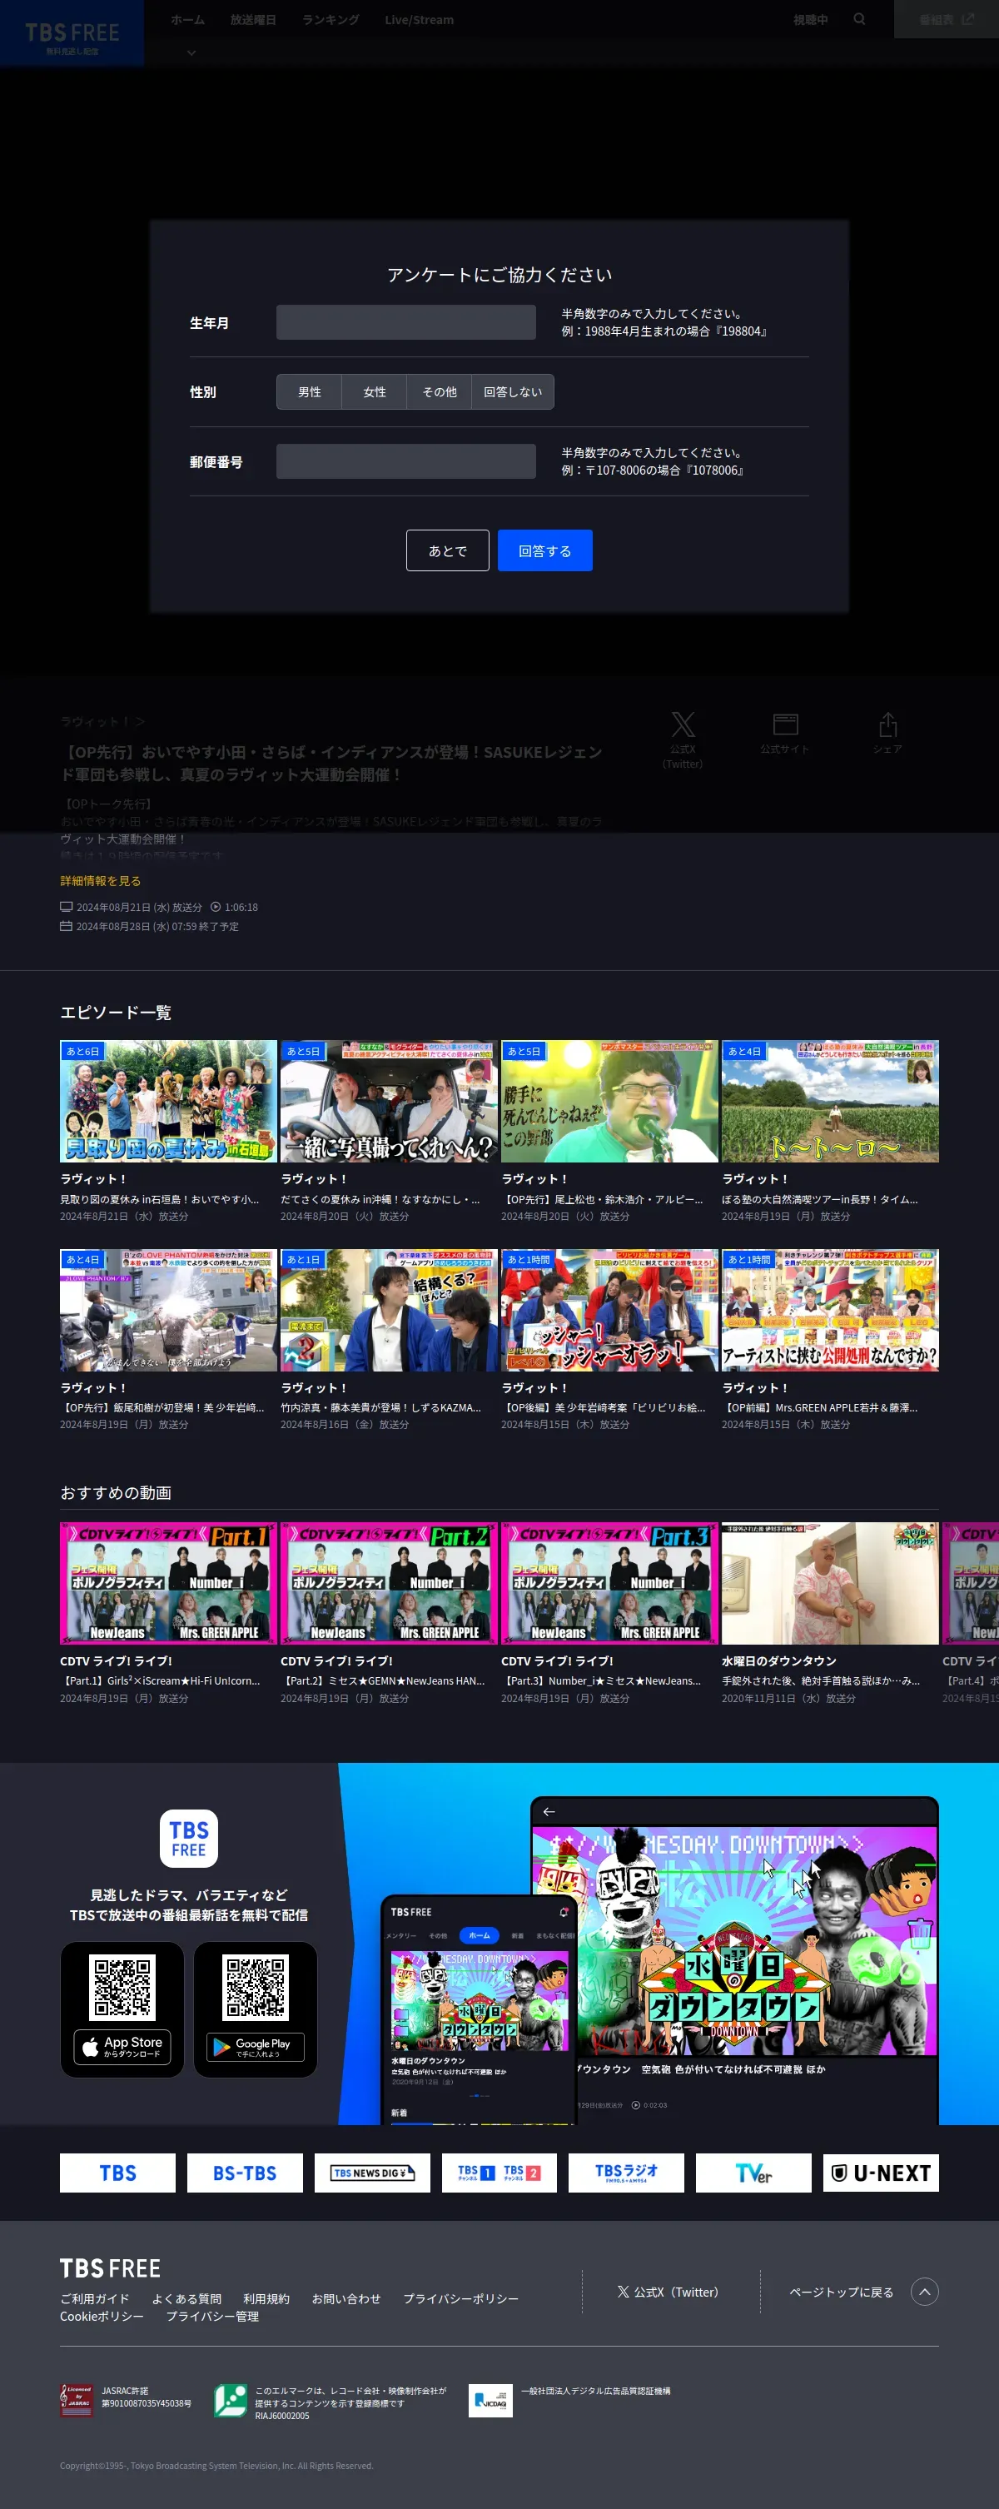Open Live/Stream navigation item
This screenshot has width=999, height=2509.
click(x=419, y=19)
